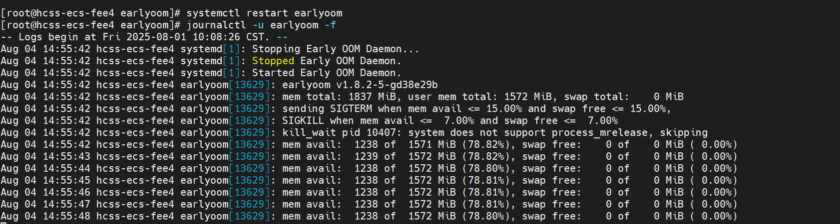
Task: Click the cursor on the last empty line
Action: (3, 223)
